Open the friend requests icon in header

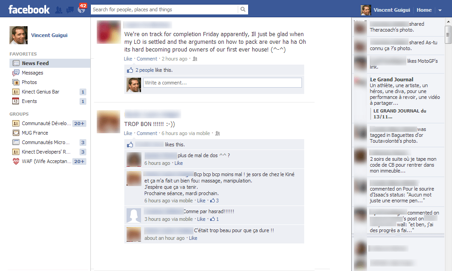click(58, 10)
